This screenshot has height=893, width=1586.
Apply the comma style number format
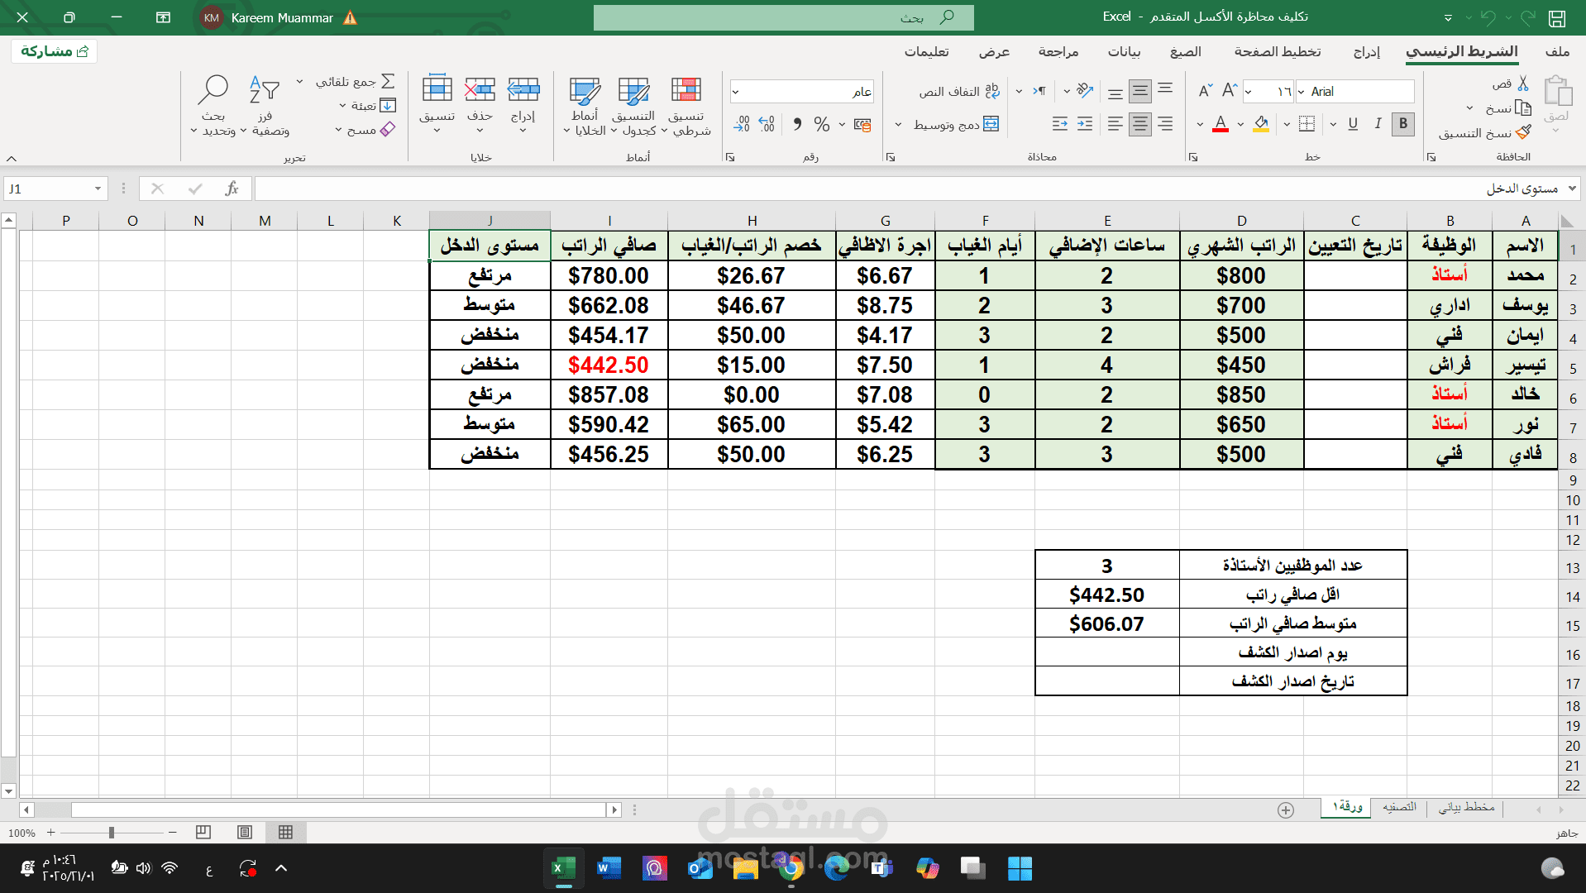[797, 124]
